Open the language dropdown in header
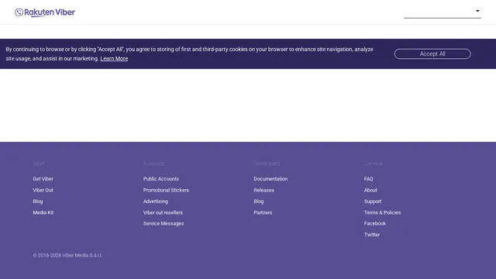Viewport: 496px width, 279px height. [443, 12]
